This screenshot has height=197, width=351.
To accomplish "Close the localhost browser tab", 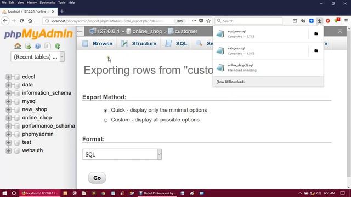I will point(53,11).
